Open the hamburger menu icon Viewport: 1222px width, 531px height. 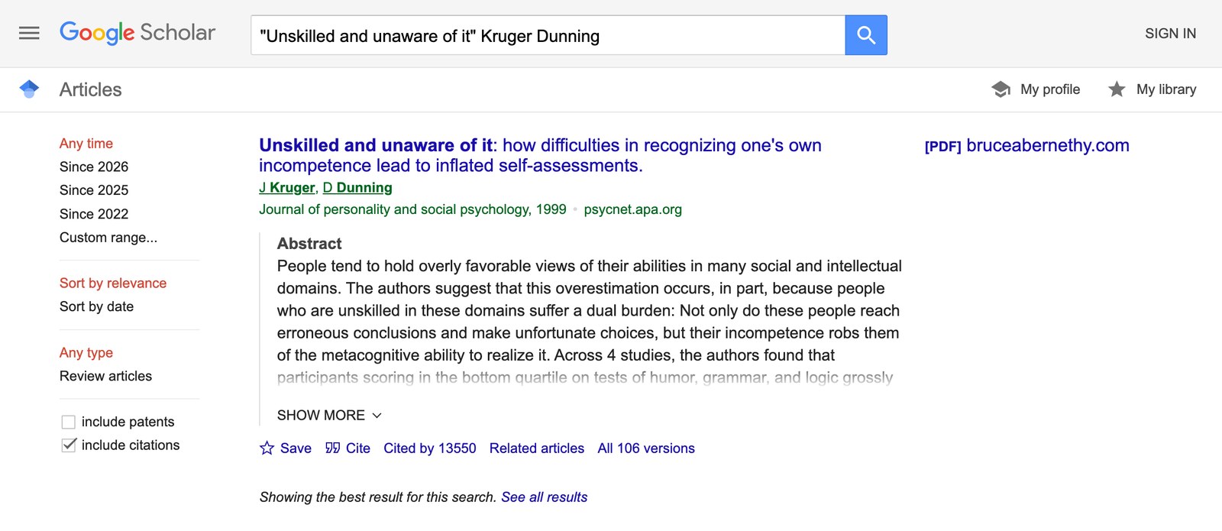(29, 33)
